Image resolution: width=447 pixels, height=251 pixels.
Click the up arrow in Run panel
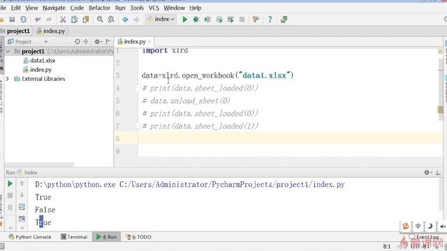22,183
